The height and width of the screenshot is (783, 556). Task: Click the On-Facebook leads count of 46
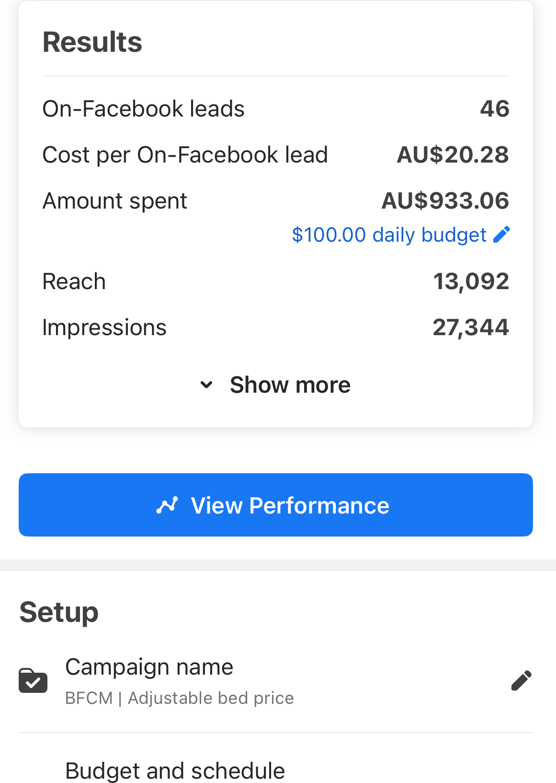(x=495, y=109)
